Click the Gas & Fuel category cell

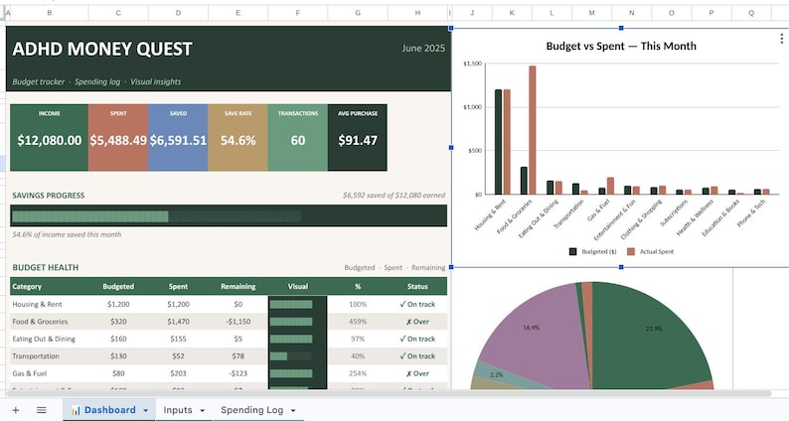50,373
